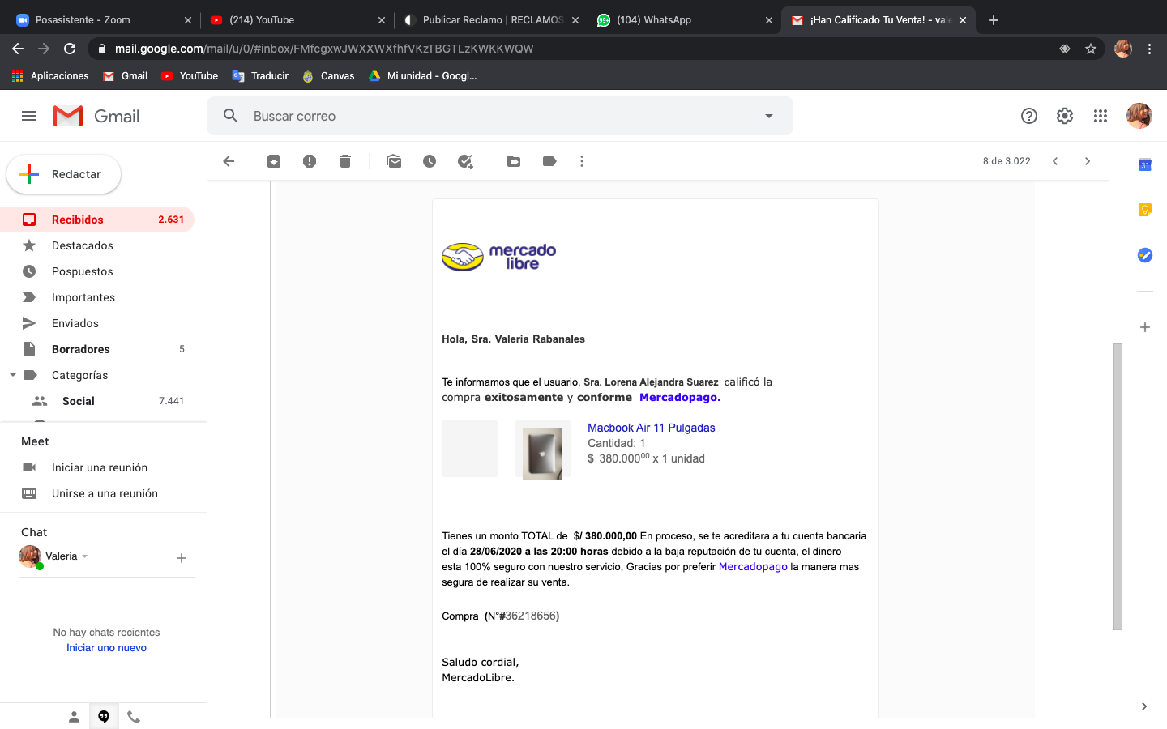
Task: Open Gmail support help icon
Action: point(1029,116)
